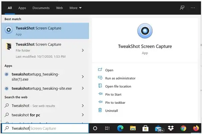202x134 pixels.
Task: Click the Pin to Start pin icon
Action: (100, 94)
